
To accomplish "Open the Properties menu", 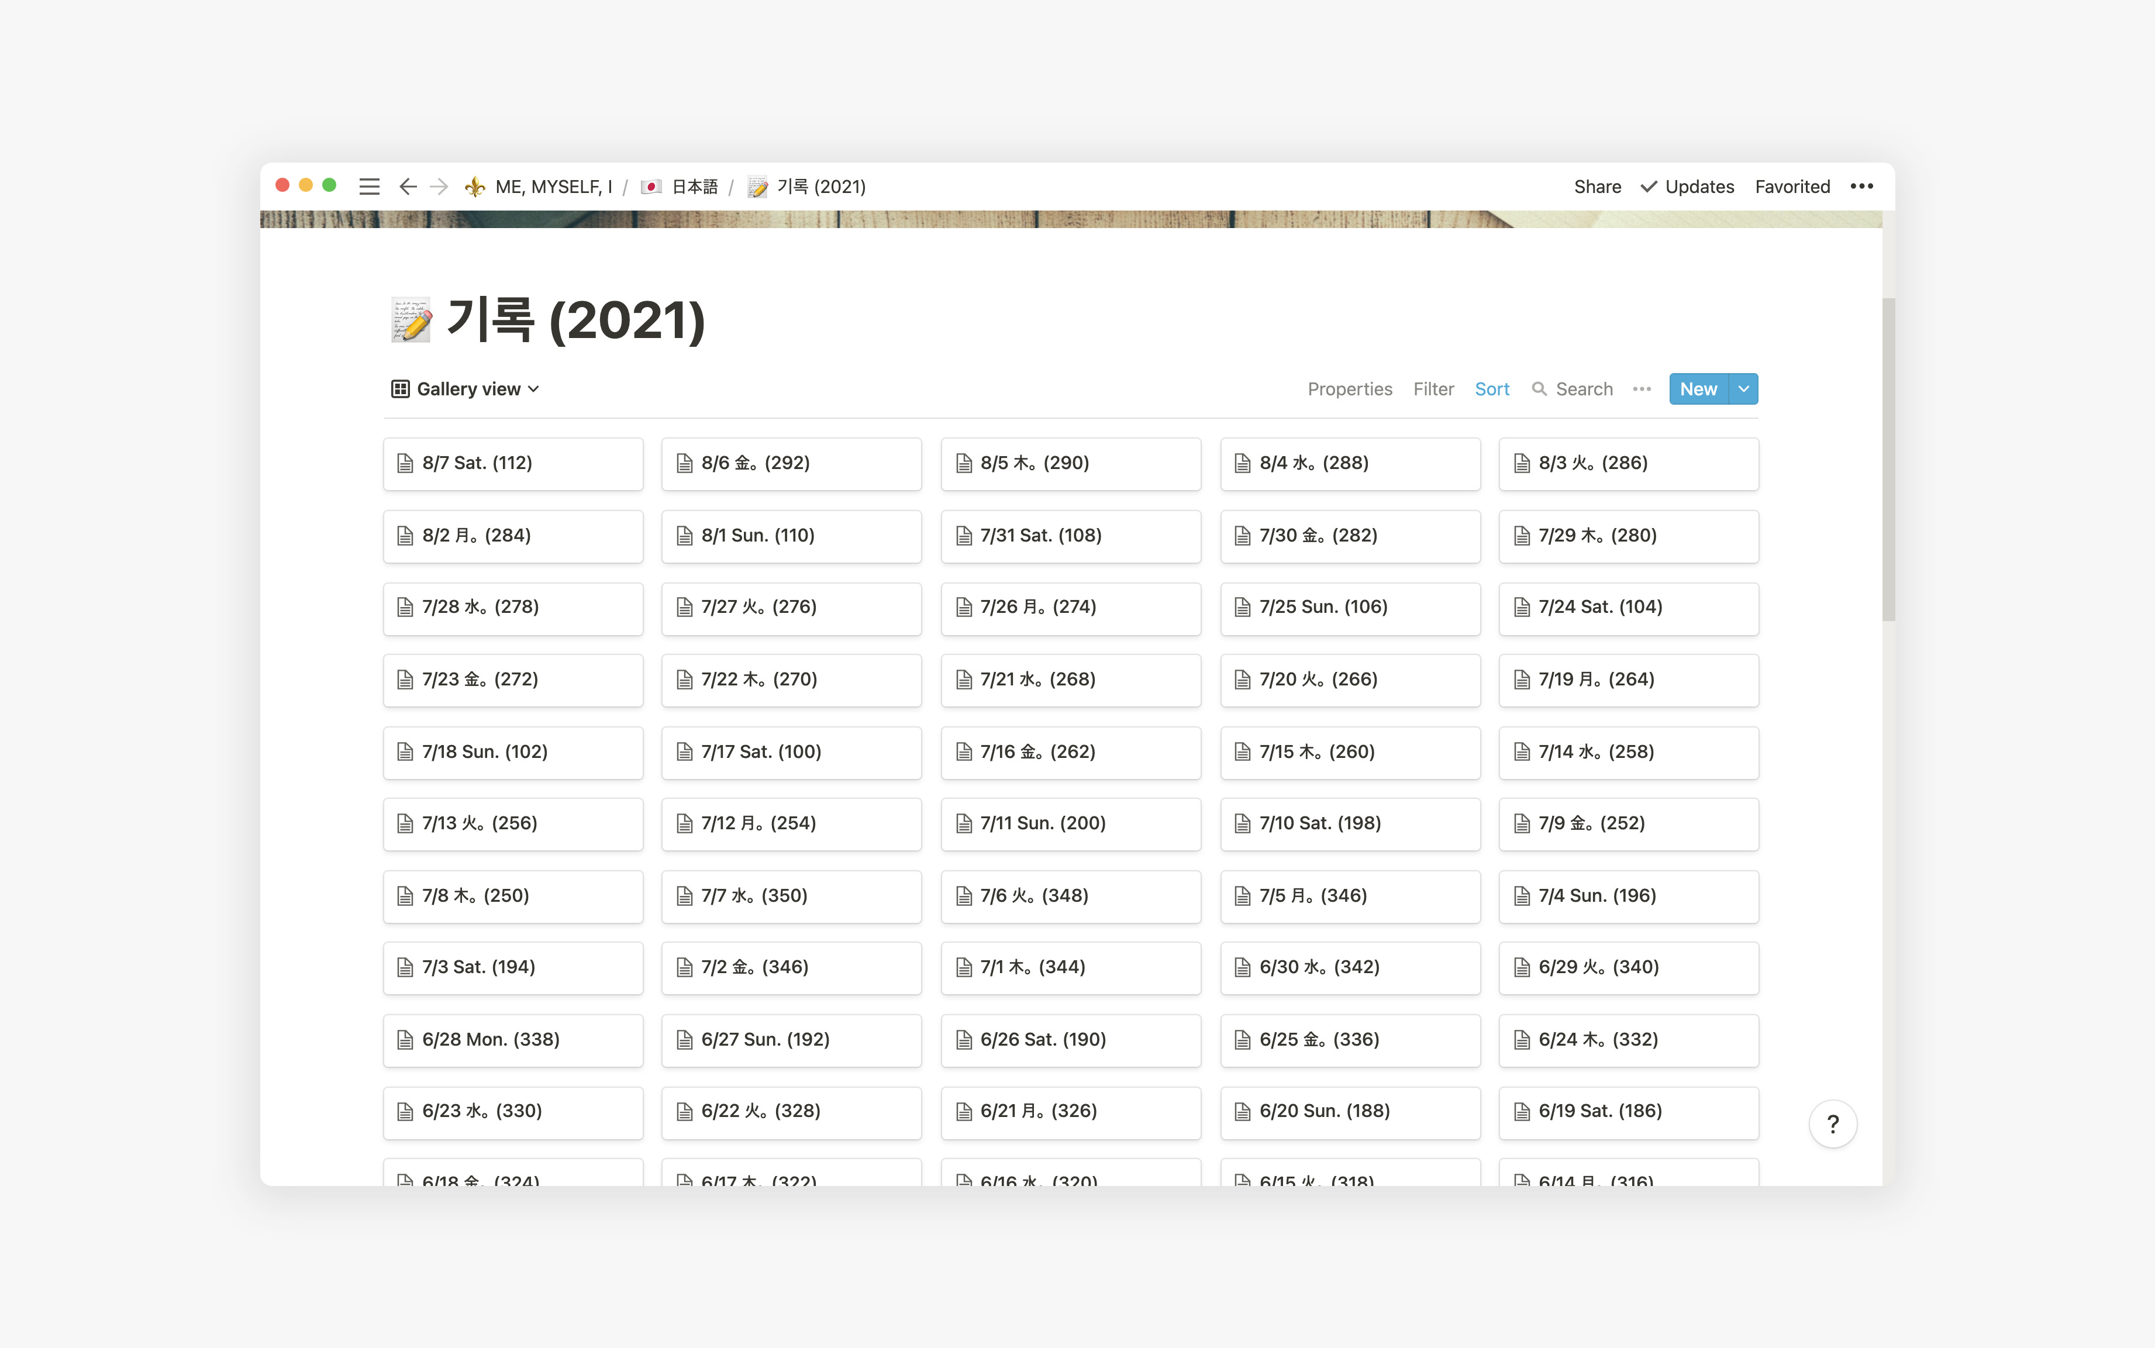I will (1349, 389).
